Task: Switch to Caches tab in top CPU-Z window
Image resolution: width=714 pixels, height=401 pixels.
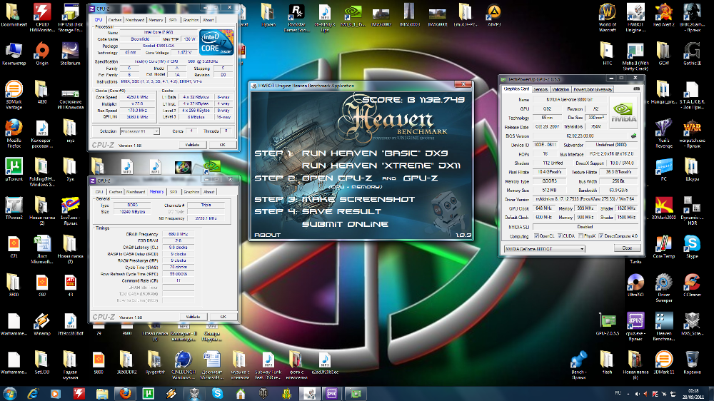Action: tap(115, 20)
